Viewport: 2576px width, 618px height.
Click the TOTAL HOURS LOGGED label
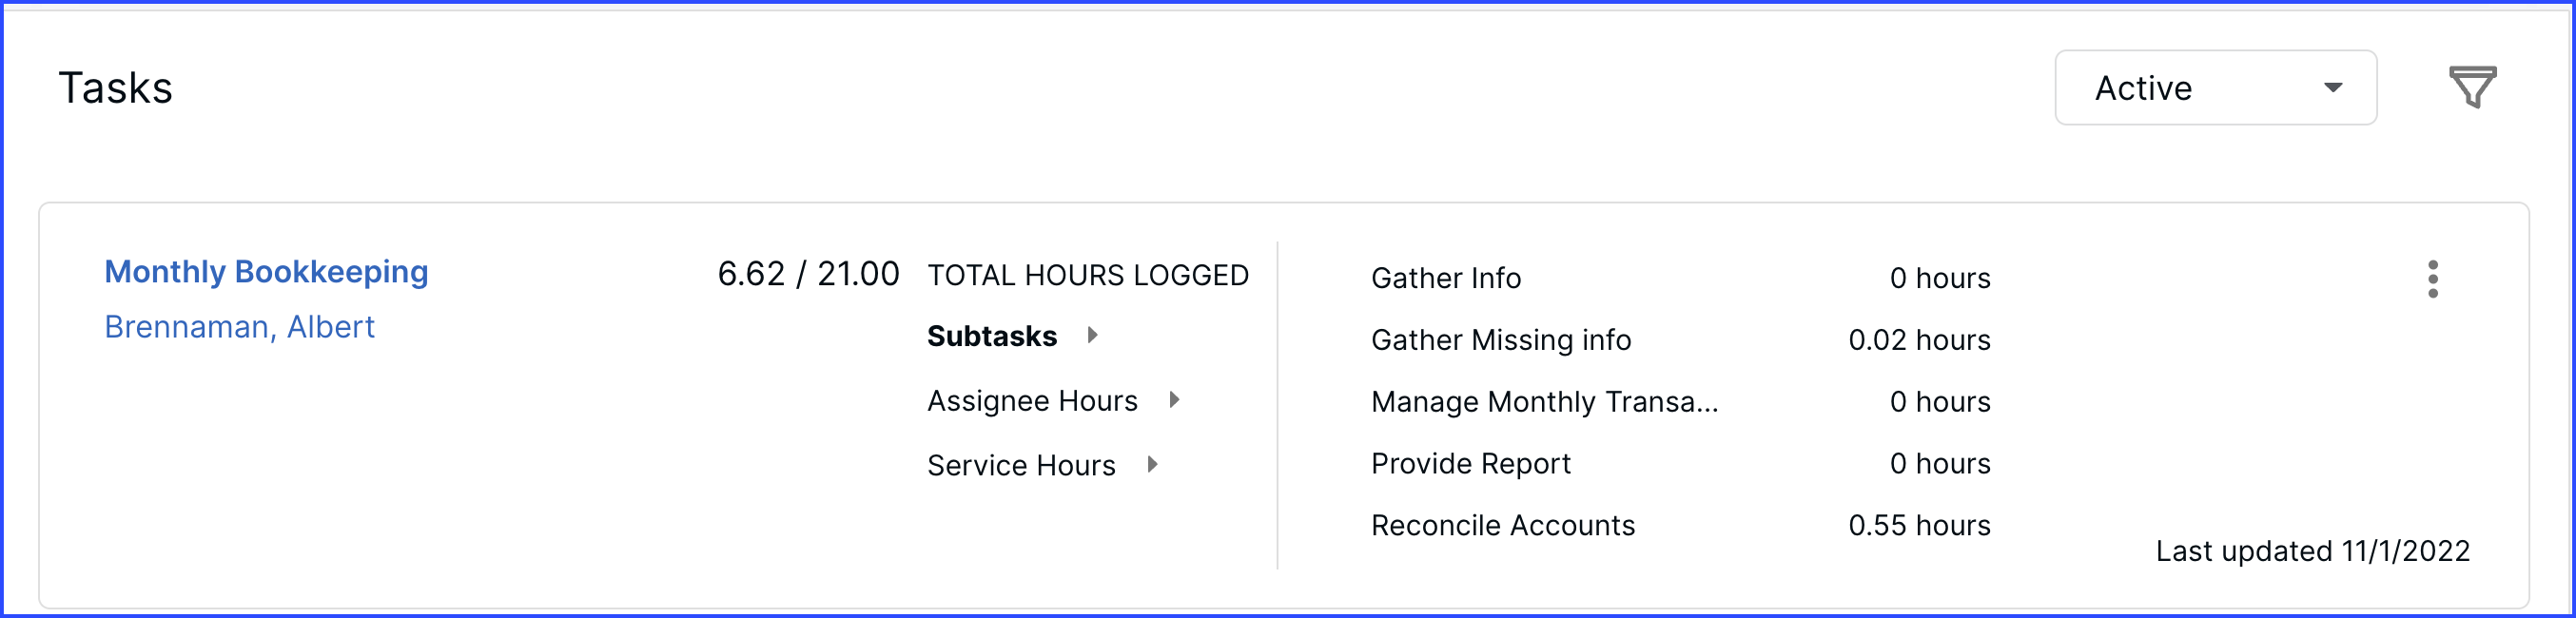click(1088, 275)
